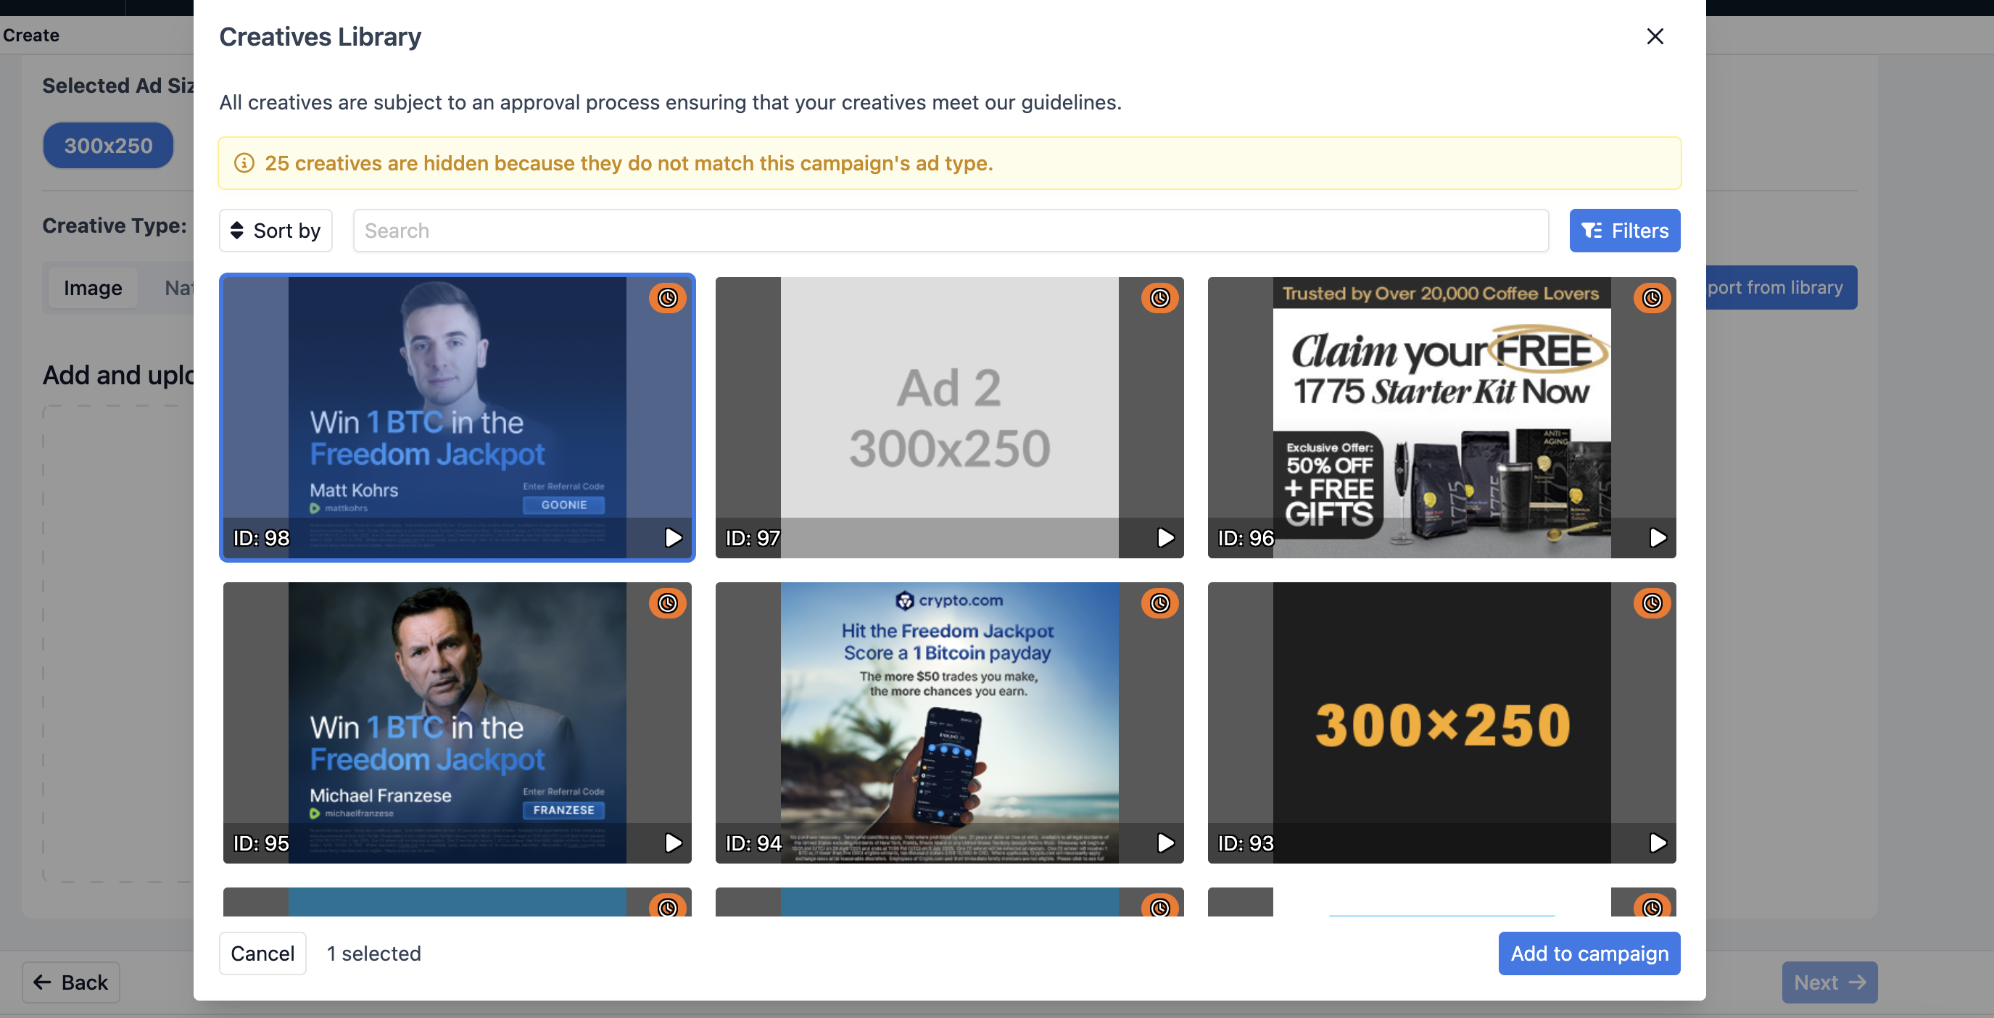Viewport: 1994px width, 1018px height.
Task: Click pending clock icon on creative ID 95
Action: tap(667, 603)
